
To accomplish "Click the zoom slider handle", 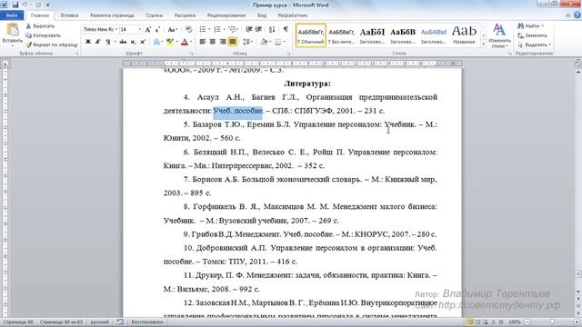I will pyautogui.click(x=552, y=322).
